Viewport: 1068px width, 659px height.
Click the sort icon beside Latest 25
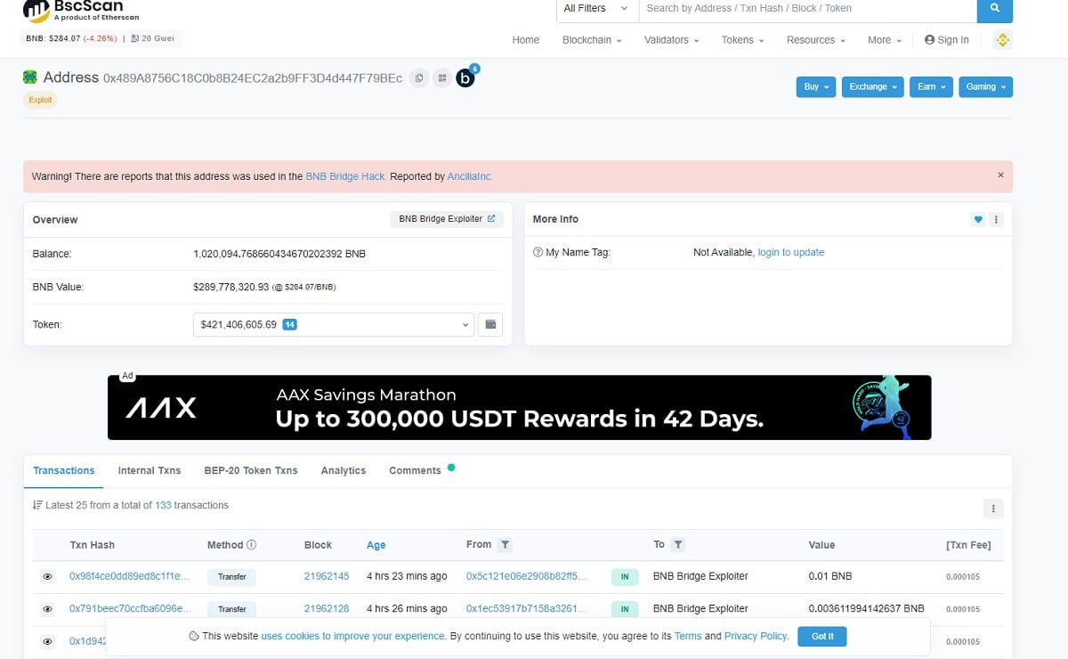coord(37,505)
